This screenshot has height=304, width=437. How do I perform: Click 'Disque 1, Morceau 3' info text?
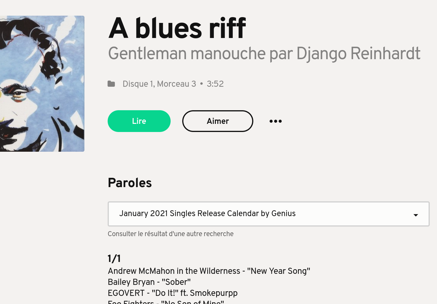point(159,84)
